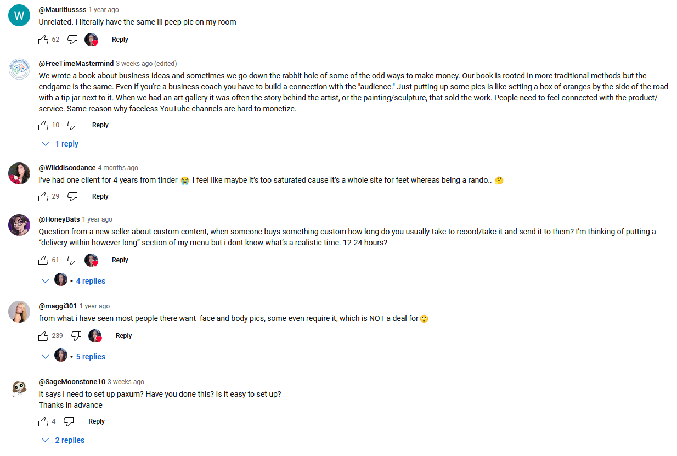Like the @maggi301 comment with 239 likes
This screenshot has width=677, height=456.
[43, 336]
